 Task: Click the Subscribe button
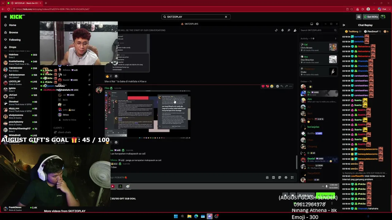325,196
